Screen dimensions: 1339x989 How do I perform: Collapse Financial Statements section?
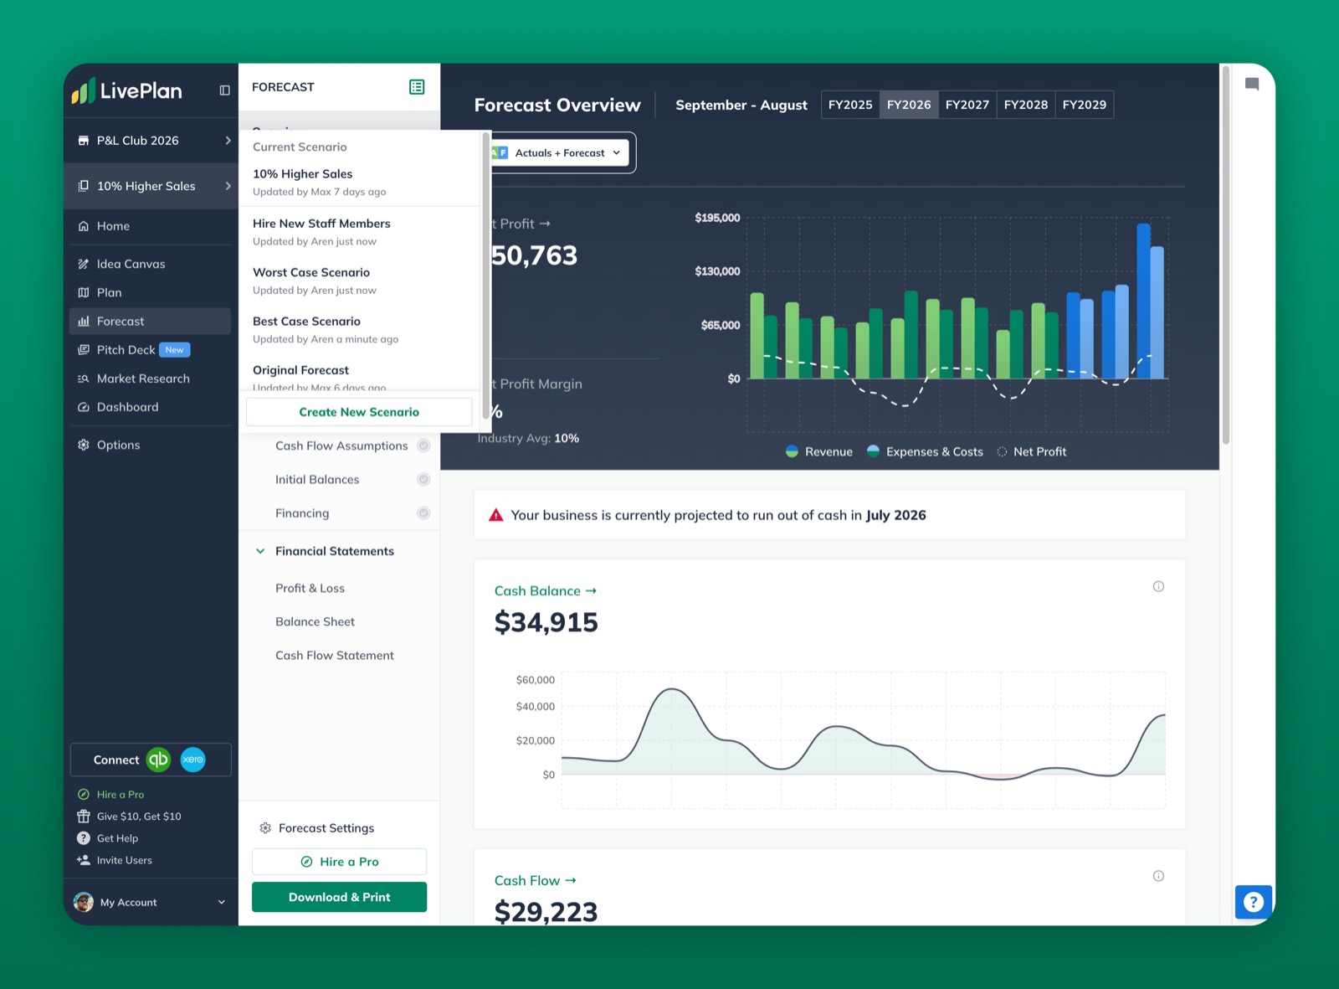coord(260,551)
